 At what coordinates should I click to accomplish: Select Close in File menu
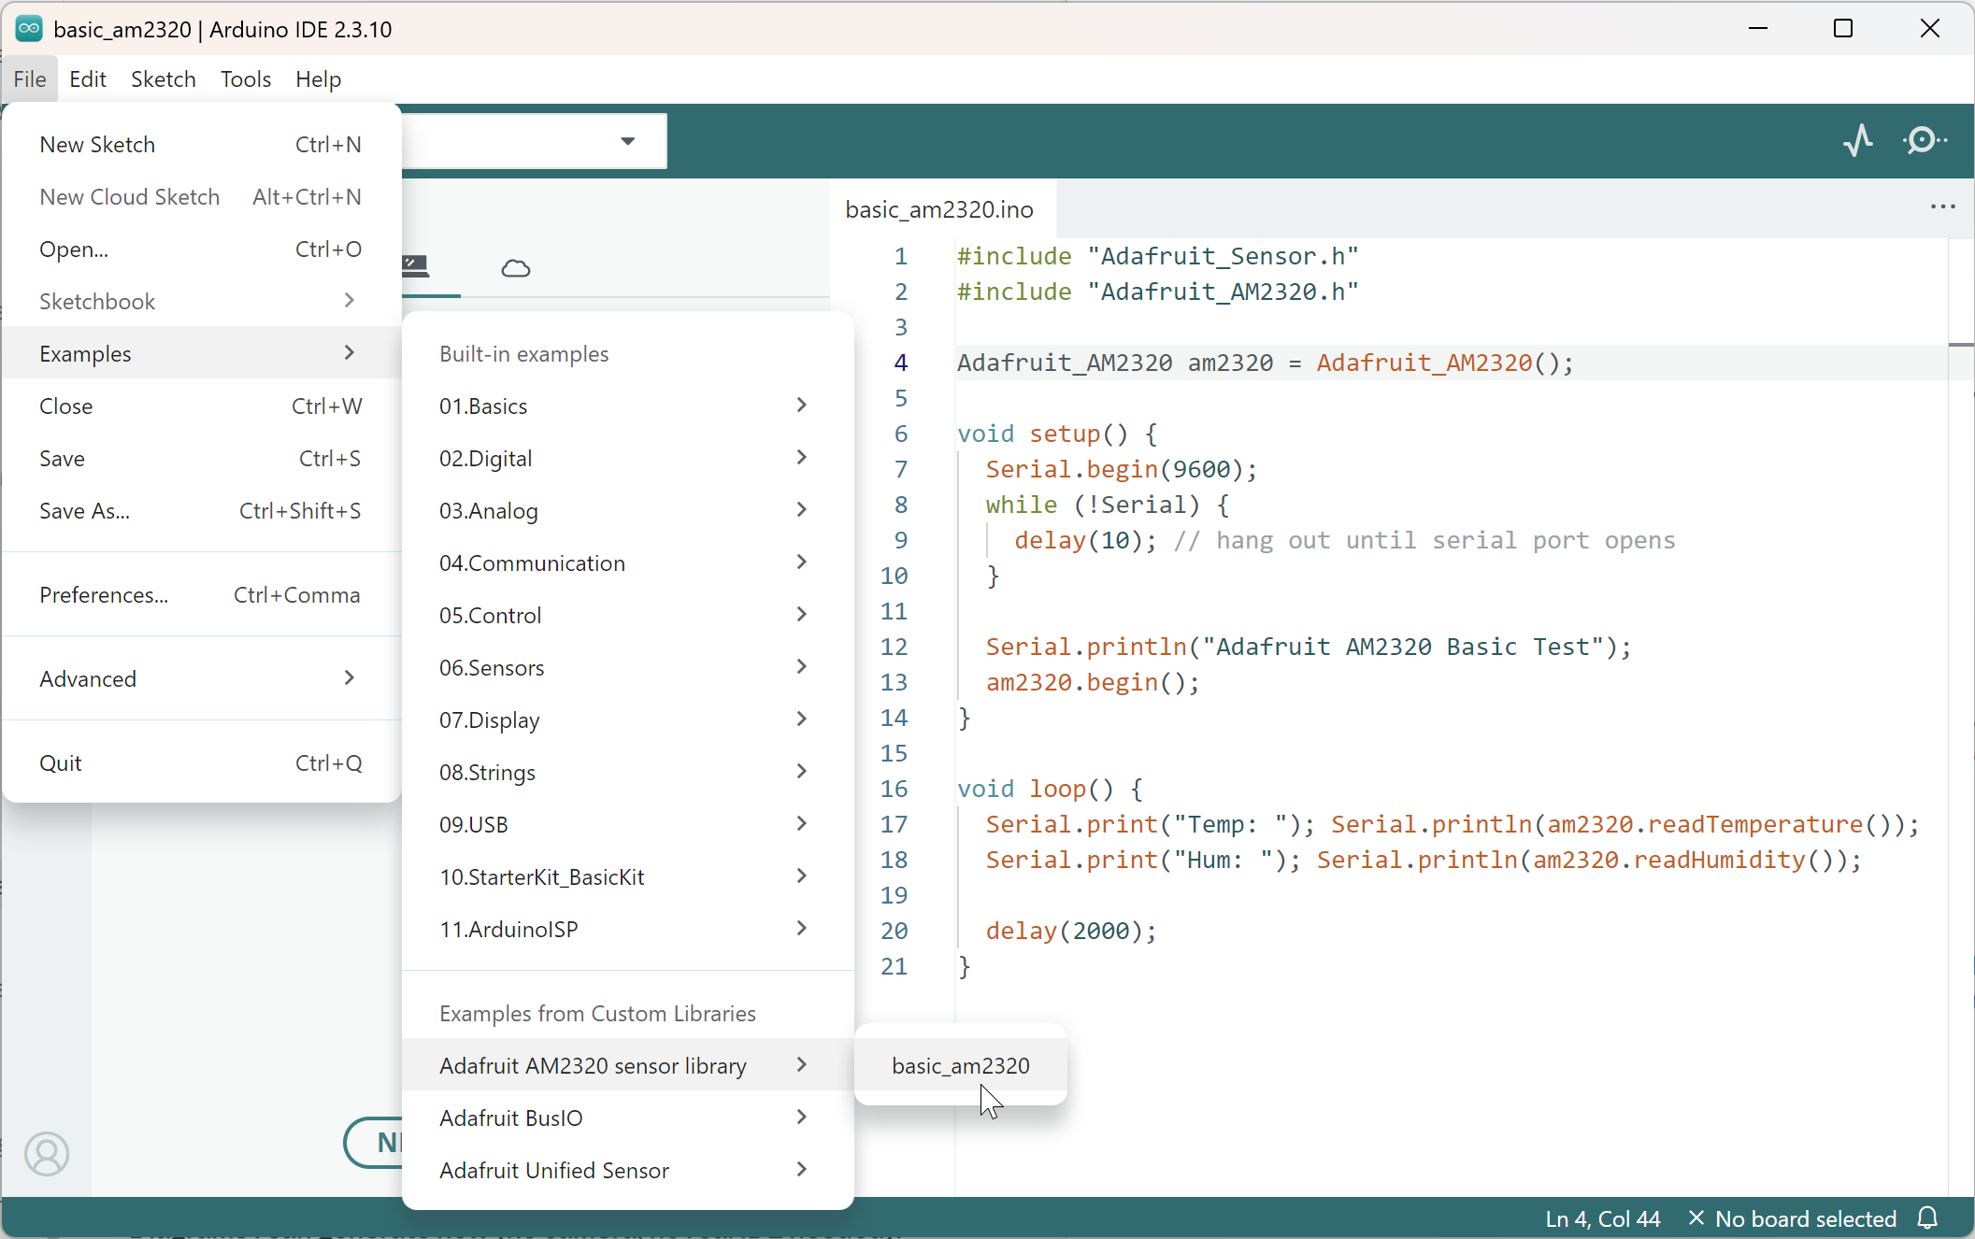[x=202, y=406]
